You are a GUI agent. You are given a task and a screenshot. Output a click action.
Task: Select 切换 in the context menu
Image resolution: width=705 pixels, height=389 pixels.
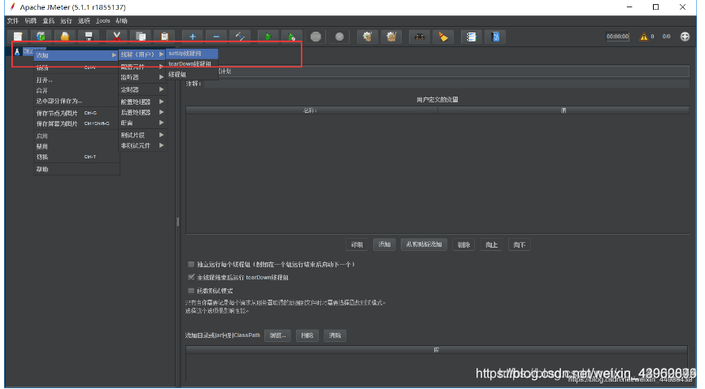[x=76, y=157]
